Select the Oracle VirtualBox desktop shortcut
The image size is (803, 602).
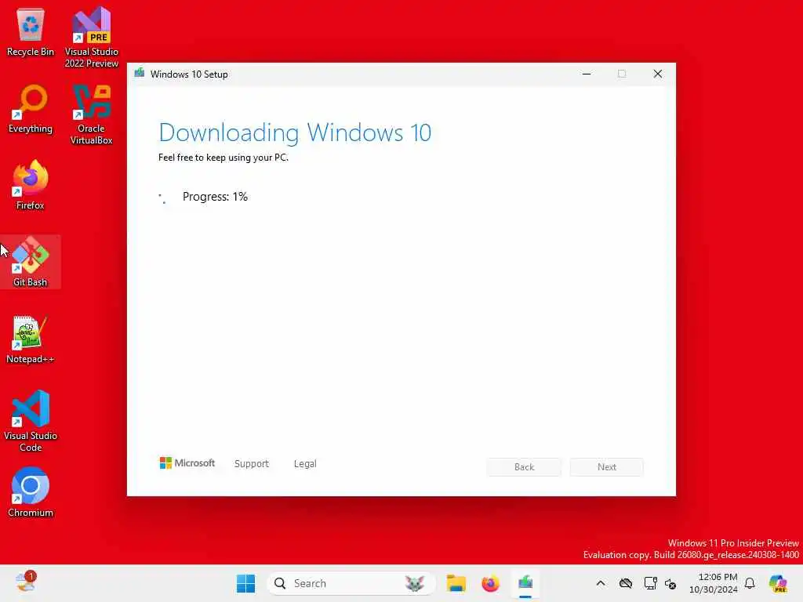tap(91, 114)
